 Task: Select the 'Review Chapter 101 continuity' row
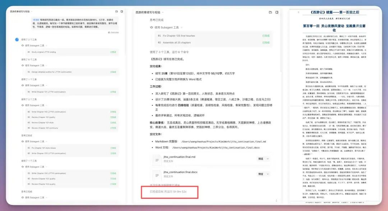pos(72,128)
